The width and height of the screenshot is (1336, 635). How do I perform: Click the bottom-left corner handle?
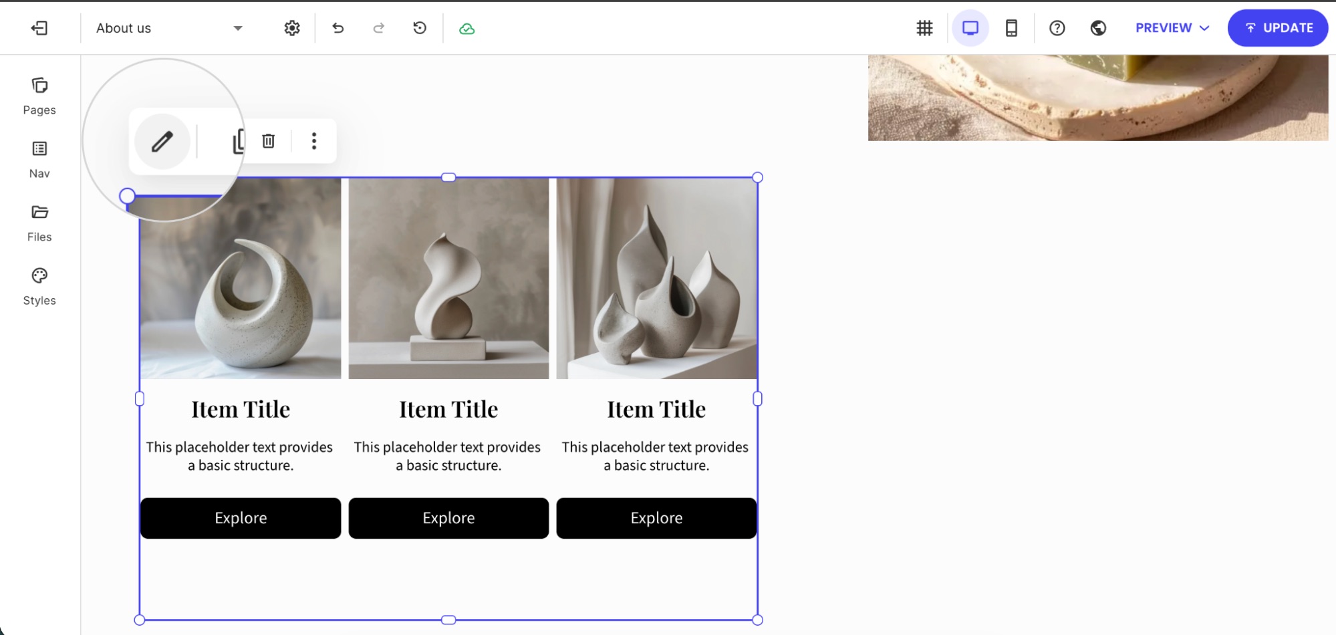pyautogui.click(x=139, y=620)
